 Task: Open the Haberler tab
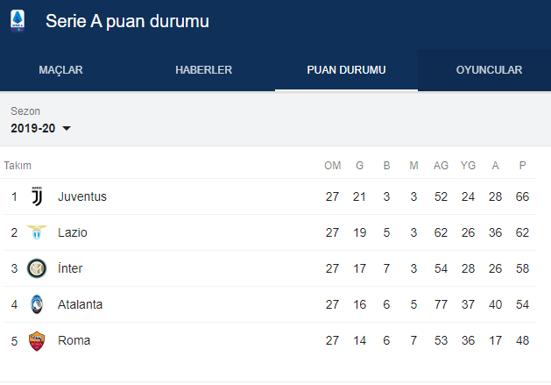[203, 70]
